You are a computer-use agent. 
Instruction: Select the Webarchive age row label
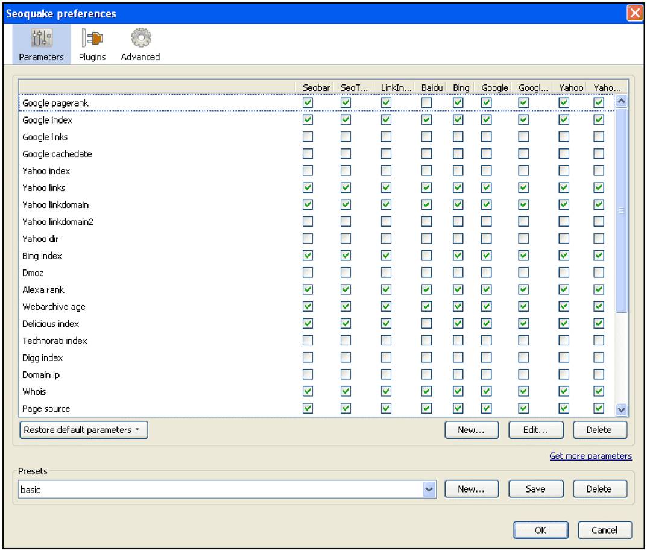pyautogui.click(x=54, y=307)
